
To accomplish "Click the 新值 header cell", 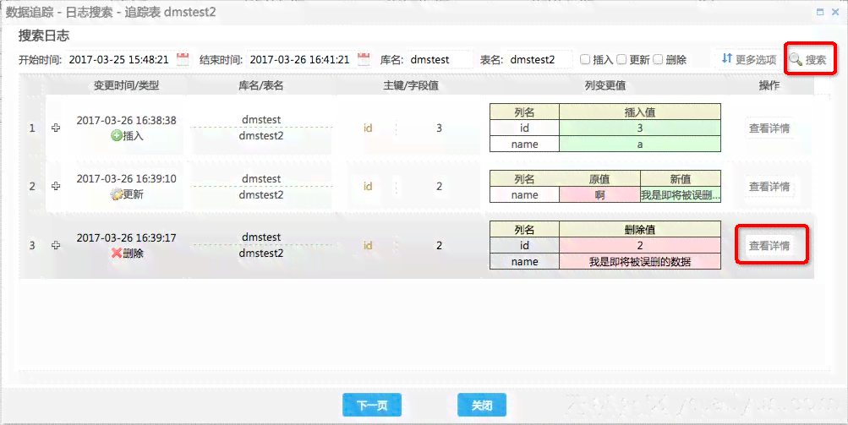I will point(681,179).
